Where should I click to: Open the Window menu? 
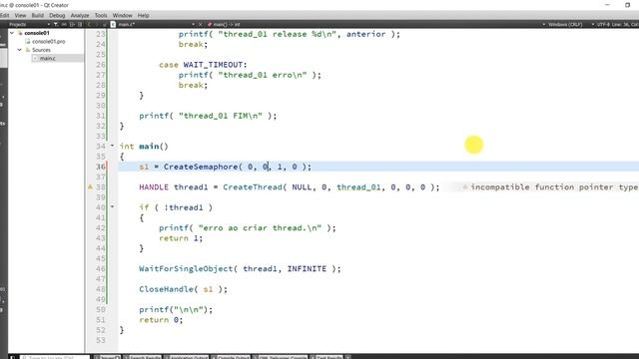122,16
